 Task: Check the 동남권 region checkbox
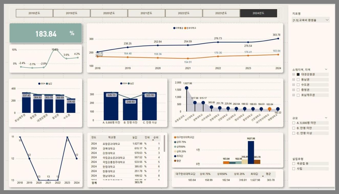[298, 80]
